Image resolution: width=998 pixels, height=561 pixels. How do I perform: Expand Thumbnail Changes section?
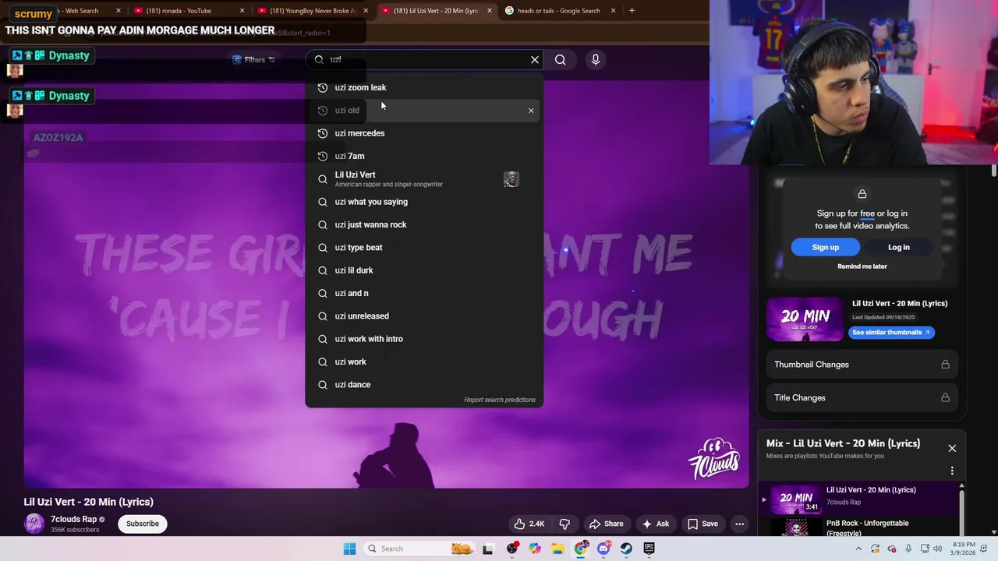tap(862, 365)
